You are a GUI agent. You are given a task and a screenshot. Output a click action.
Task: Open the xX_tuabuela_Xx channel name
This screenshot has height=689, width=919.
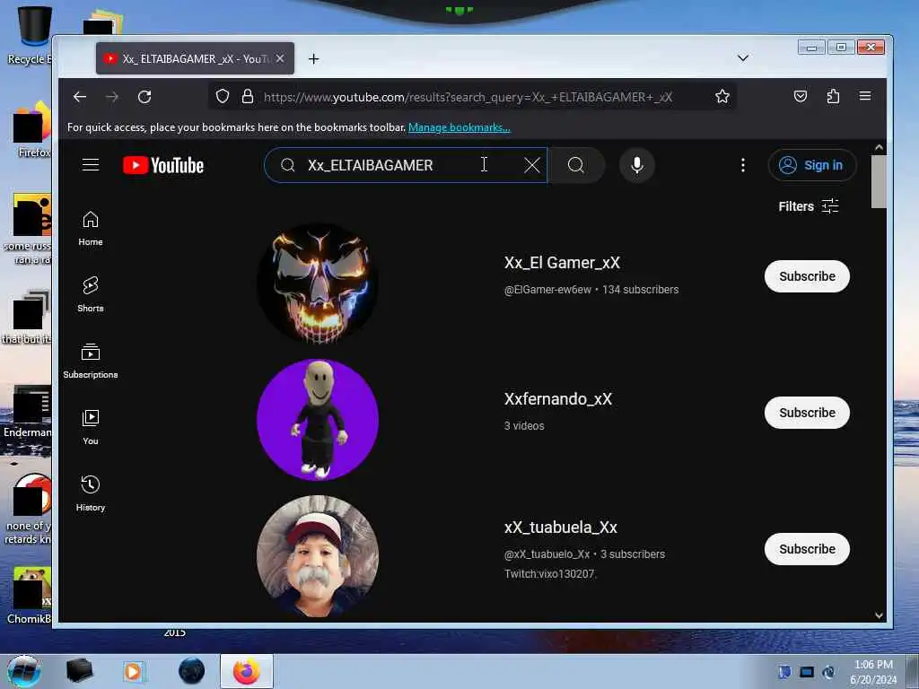pos(561,528)
